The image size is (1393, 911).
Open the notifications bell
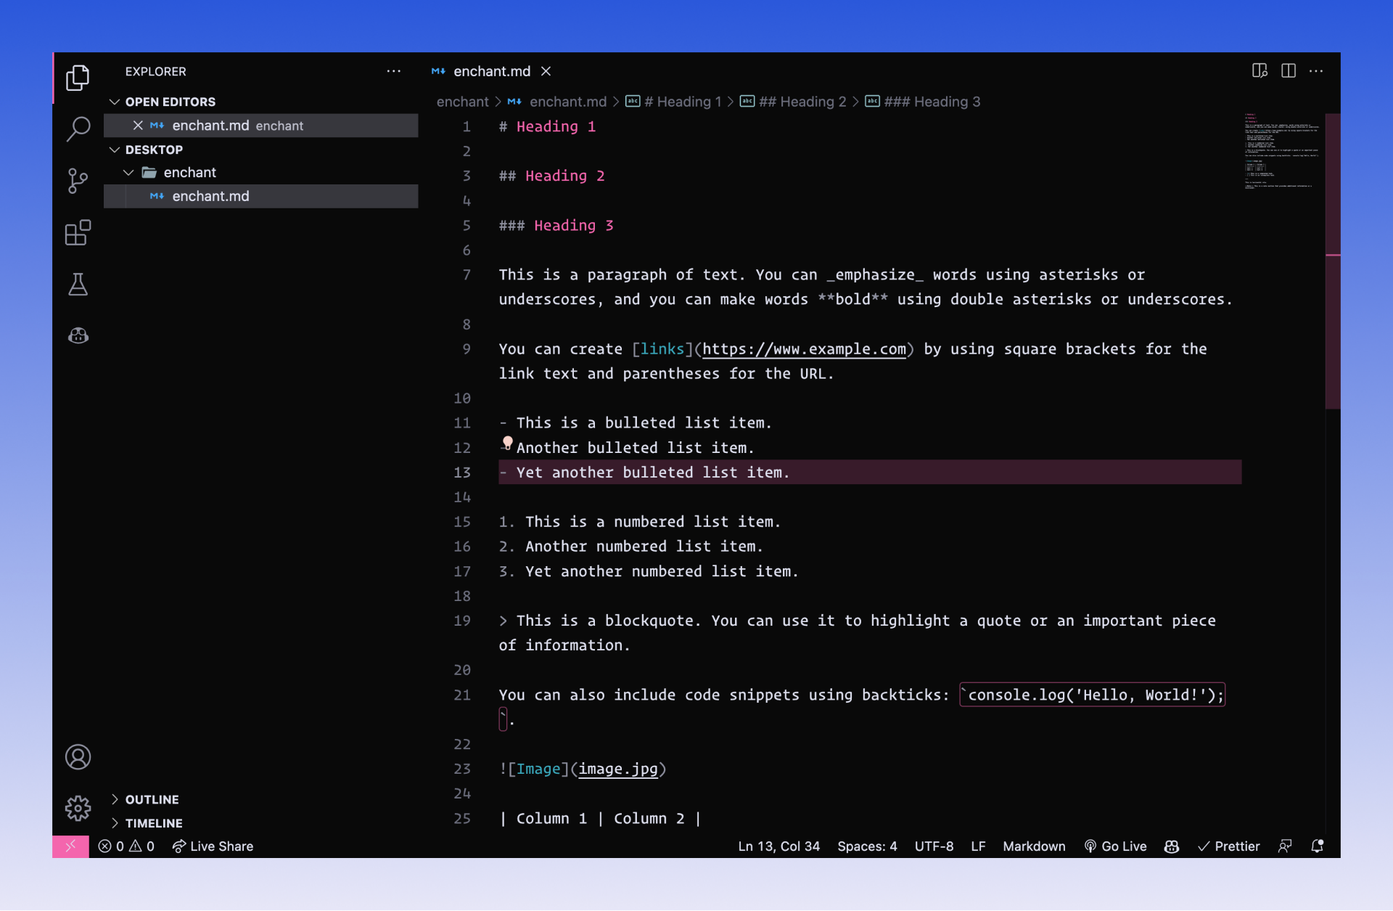[1318, 846]
